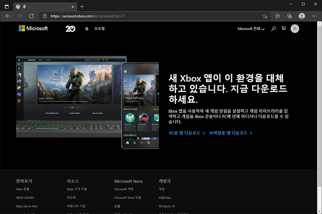The image size is (322, 214).
Task: Open the shopping cart icon
Action: pos(283,28)
